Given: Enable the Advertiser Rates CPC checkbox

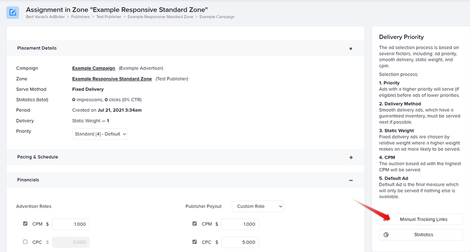Looking at the screenshot, I should pyautogui.click(x=25, y=242).
